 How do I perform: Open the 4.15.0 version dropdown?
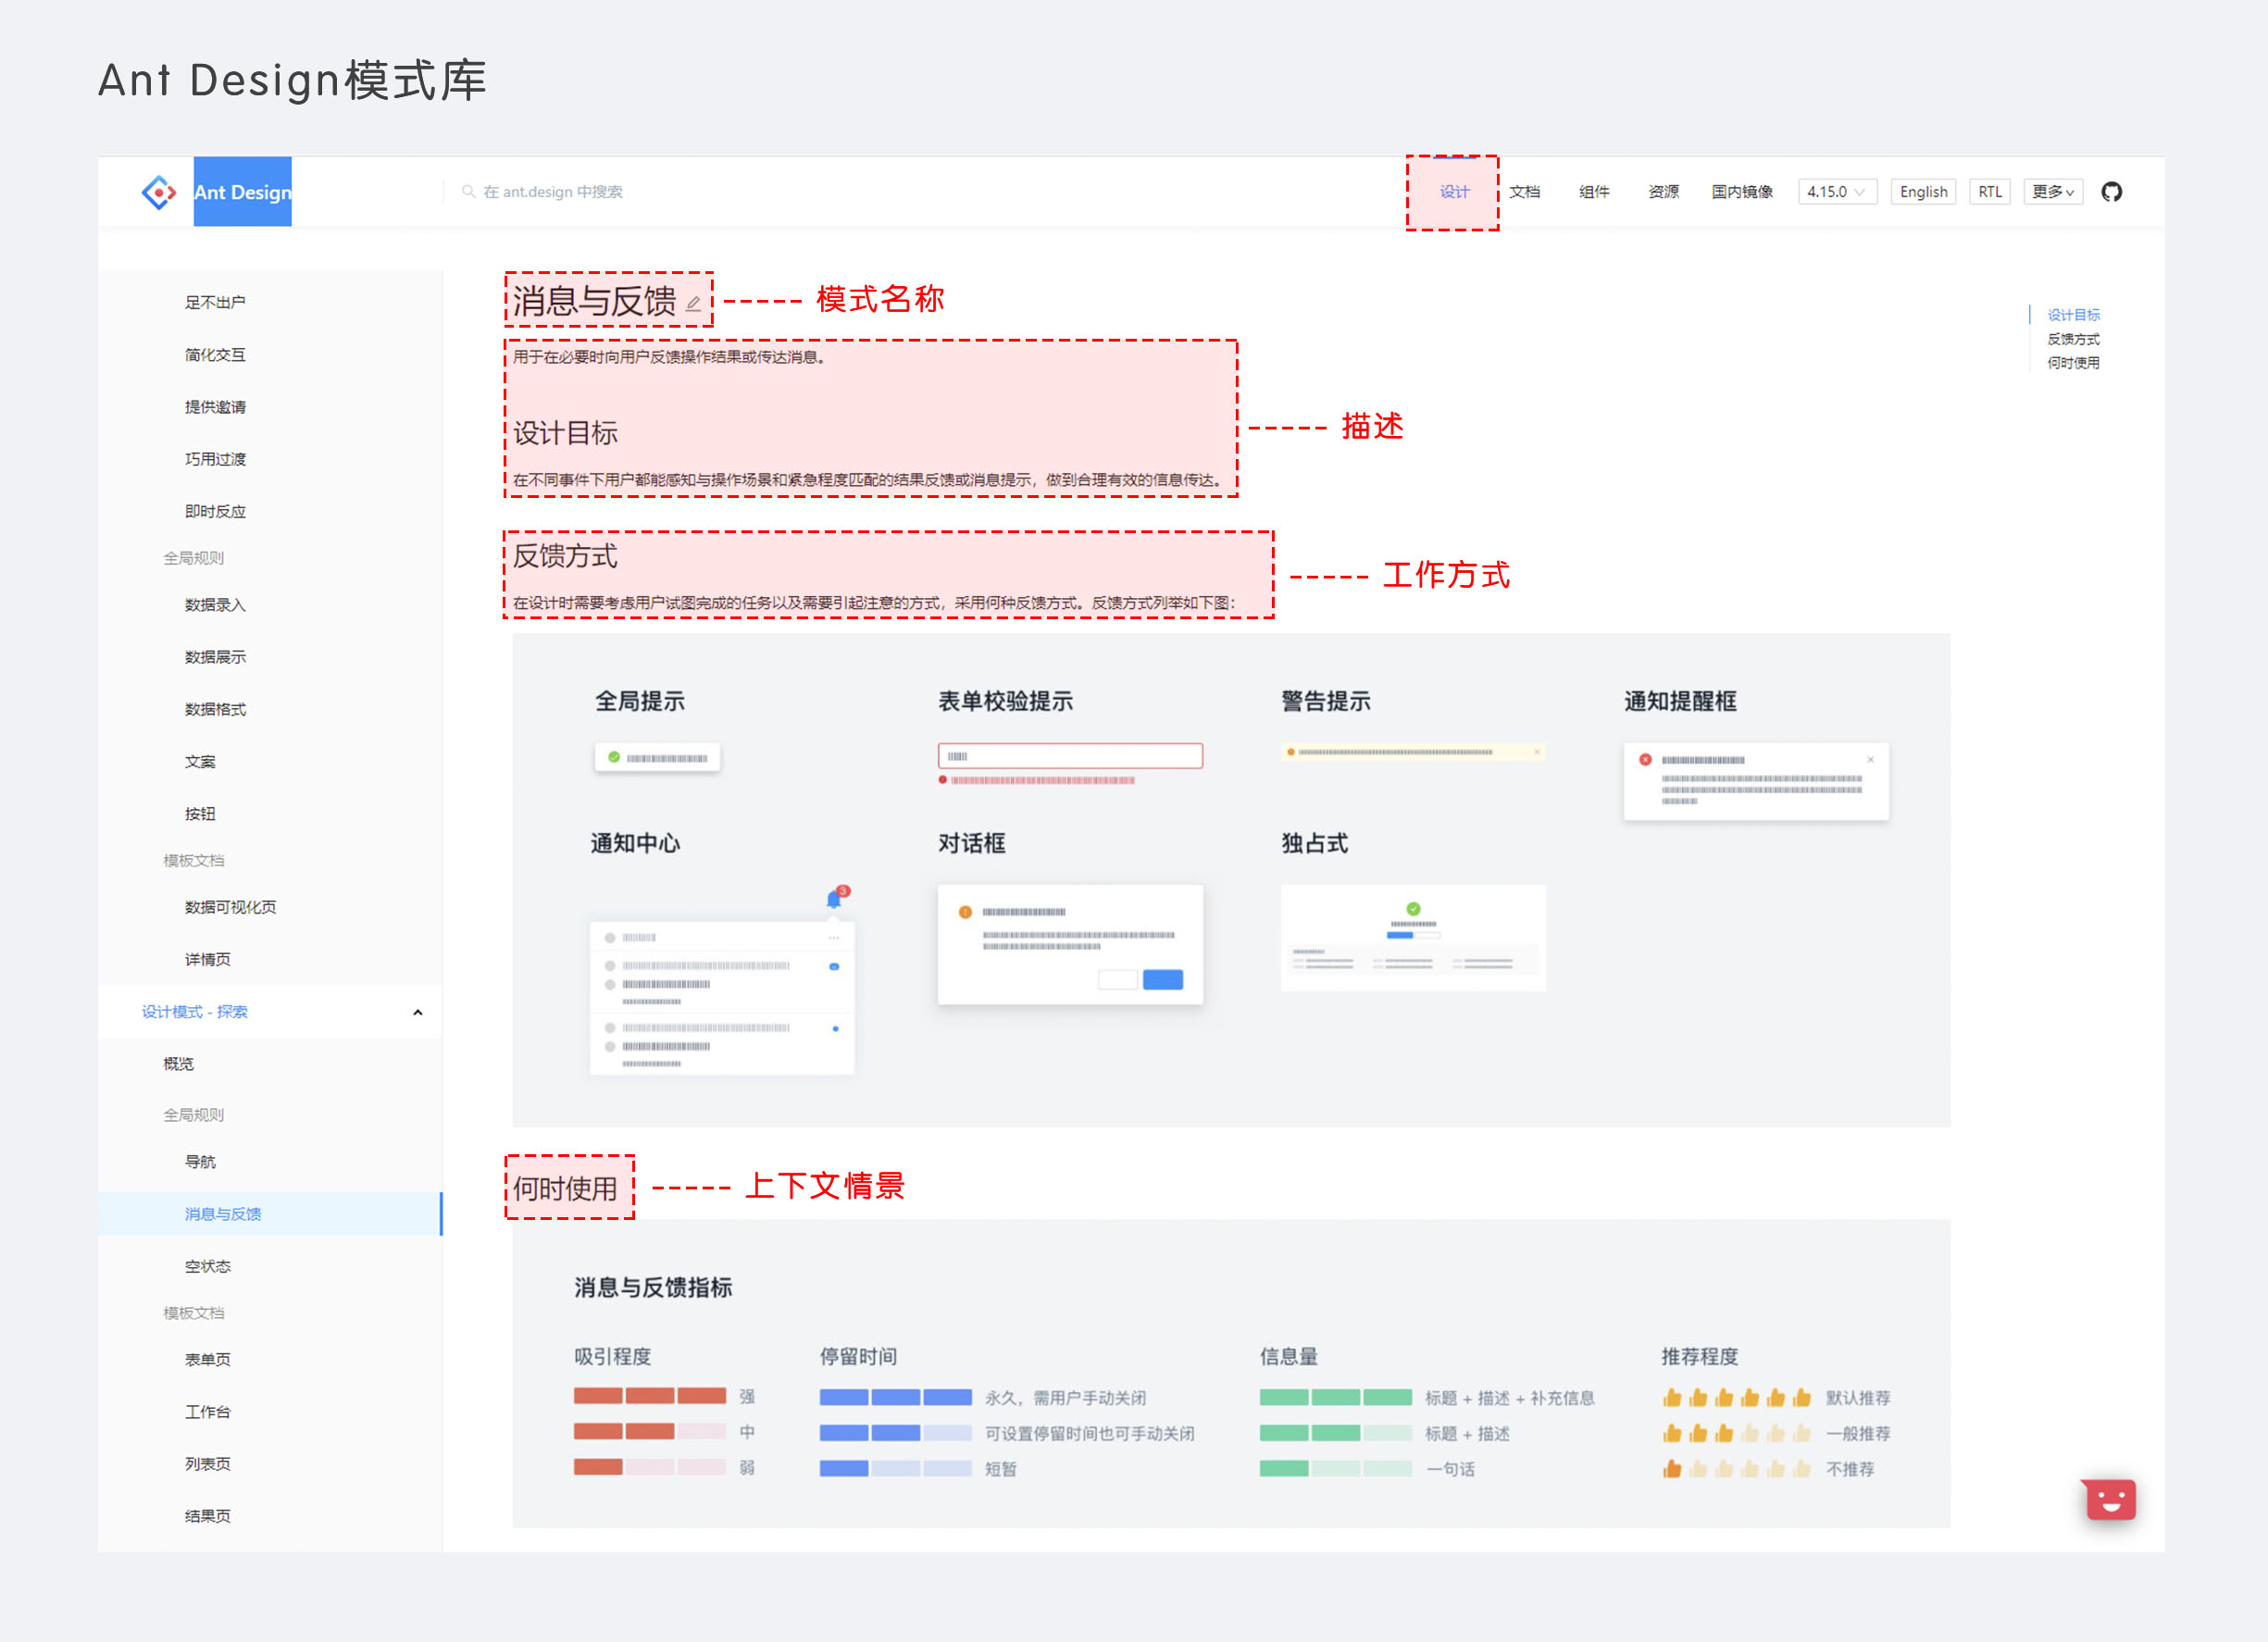tap(1836, 192)
